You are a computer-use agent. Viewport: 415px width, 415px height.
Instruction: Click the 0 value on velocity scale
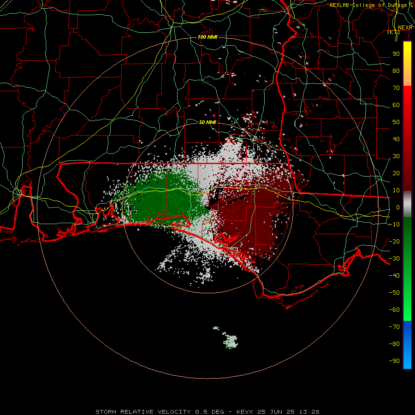point(398,207)
